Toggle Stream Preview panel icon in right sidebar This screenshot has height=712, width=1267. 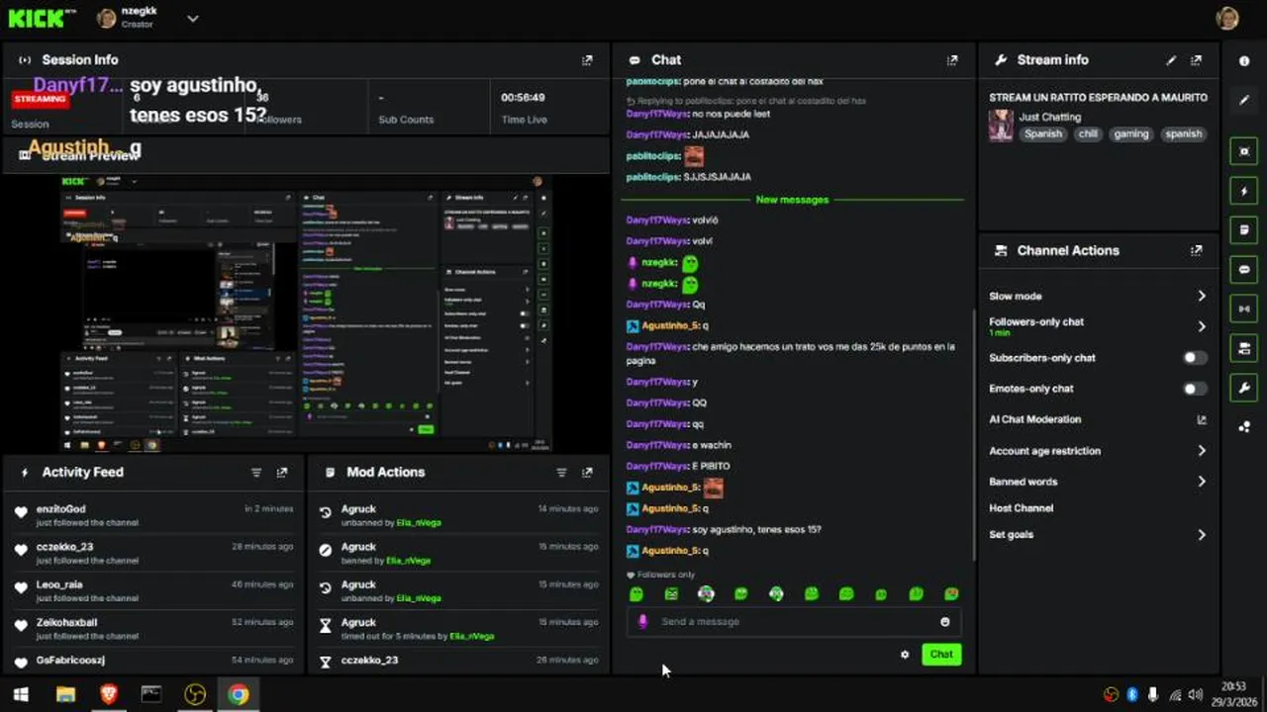[x=1244, y=151]
